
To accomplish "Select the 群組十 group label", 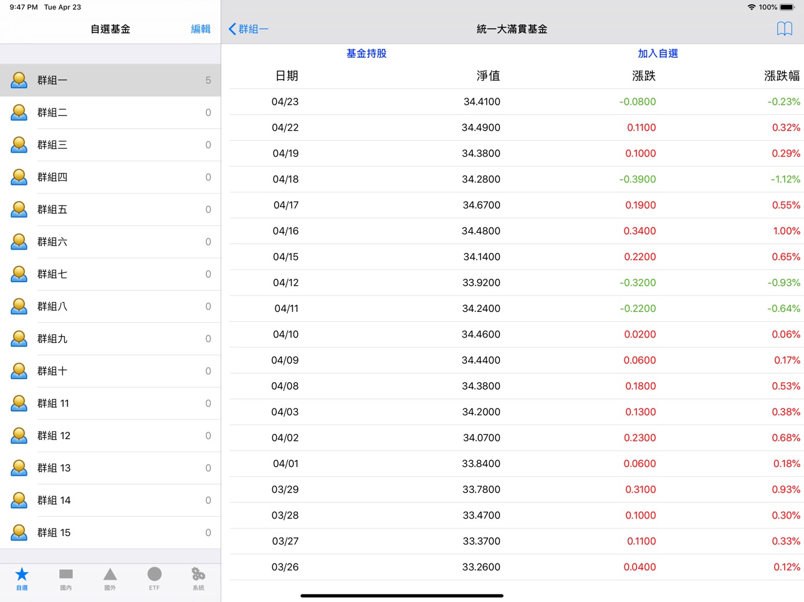I will pos(52,372).
